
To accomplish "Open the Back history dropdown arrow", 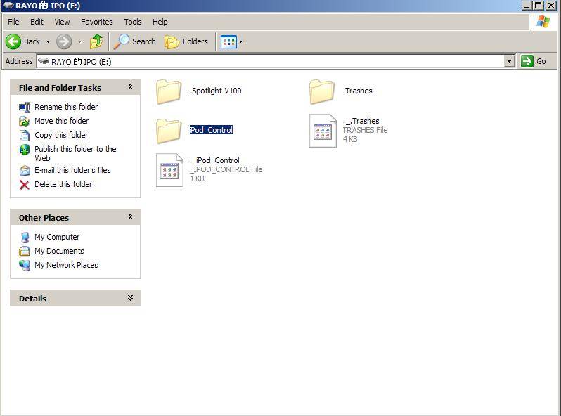I will [x=48, y=42].
